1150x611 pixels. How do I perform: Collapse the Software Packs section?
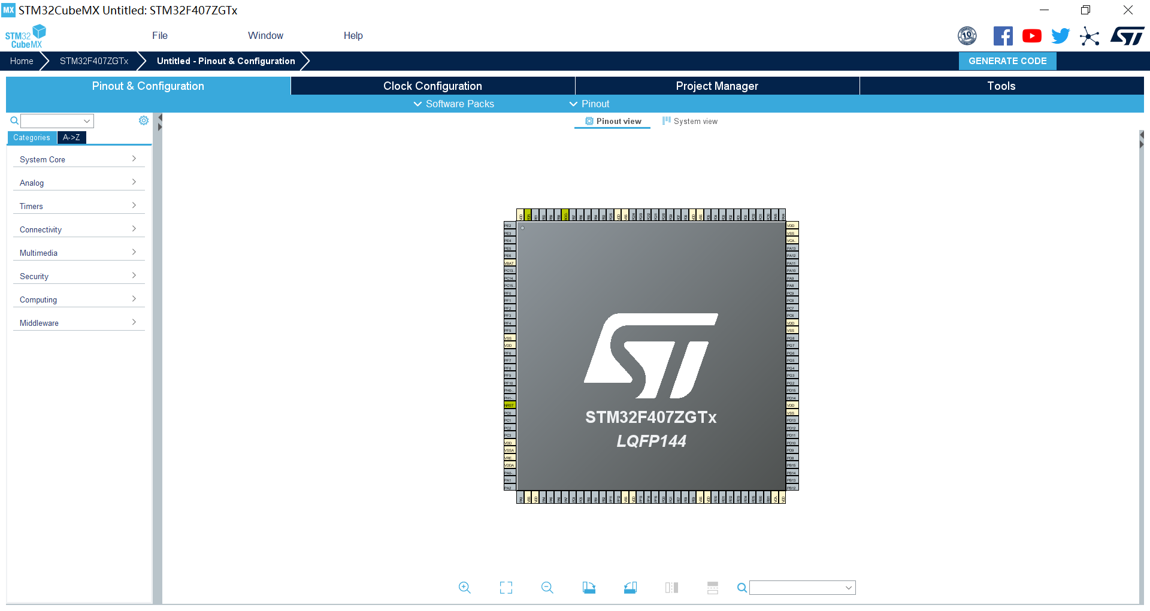click(x=453, y=104)
